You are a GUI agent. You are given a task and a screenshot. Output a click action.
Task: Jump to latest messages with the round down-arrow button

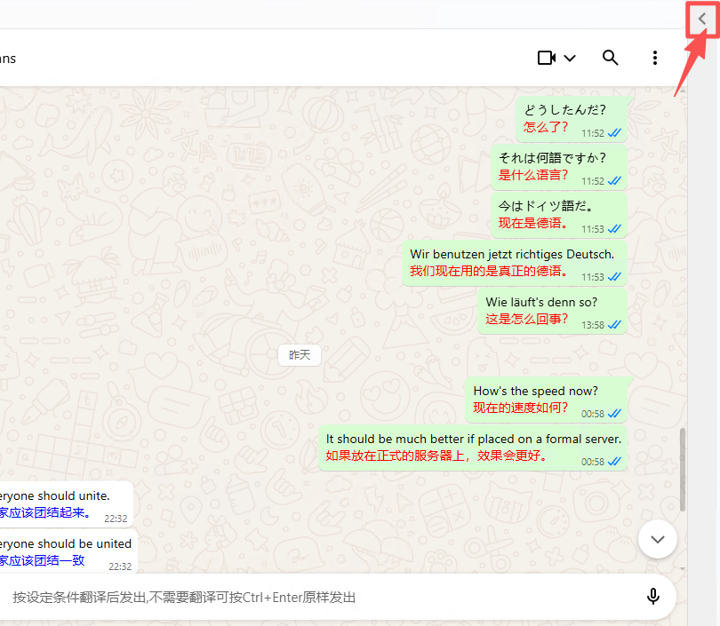point(658,539)
